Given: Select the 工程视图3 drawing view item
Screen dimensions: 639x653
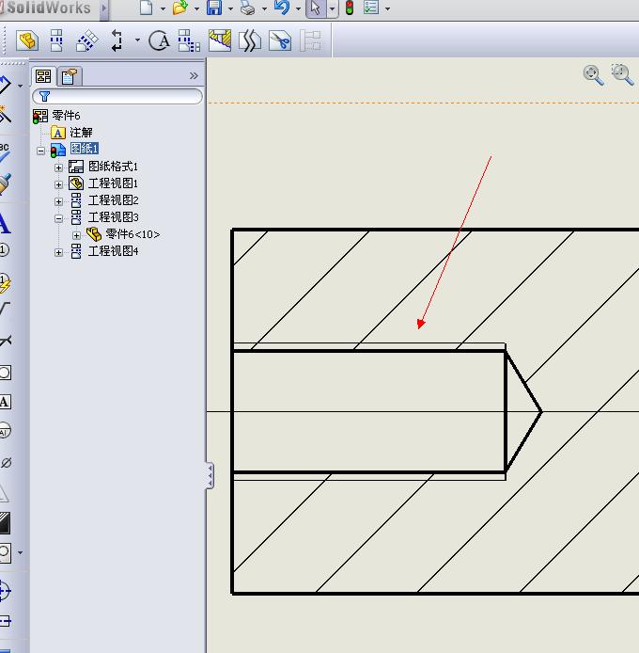Looking at the screenshot, I should pos(113,217).
